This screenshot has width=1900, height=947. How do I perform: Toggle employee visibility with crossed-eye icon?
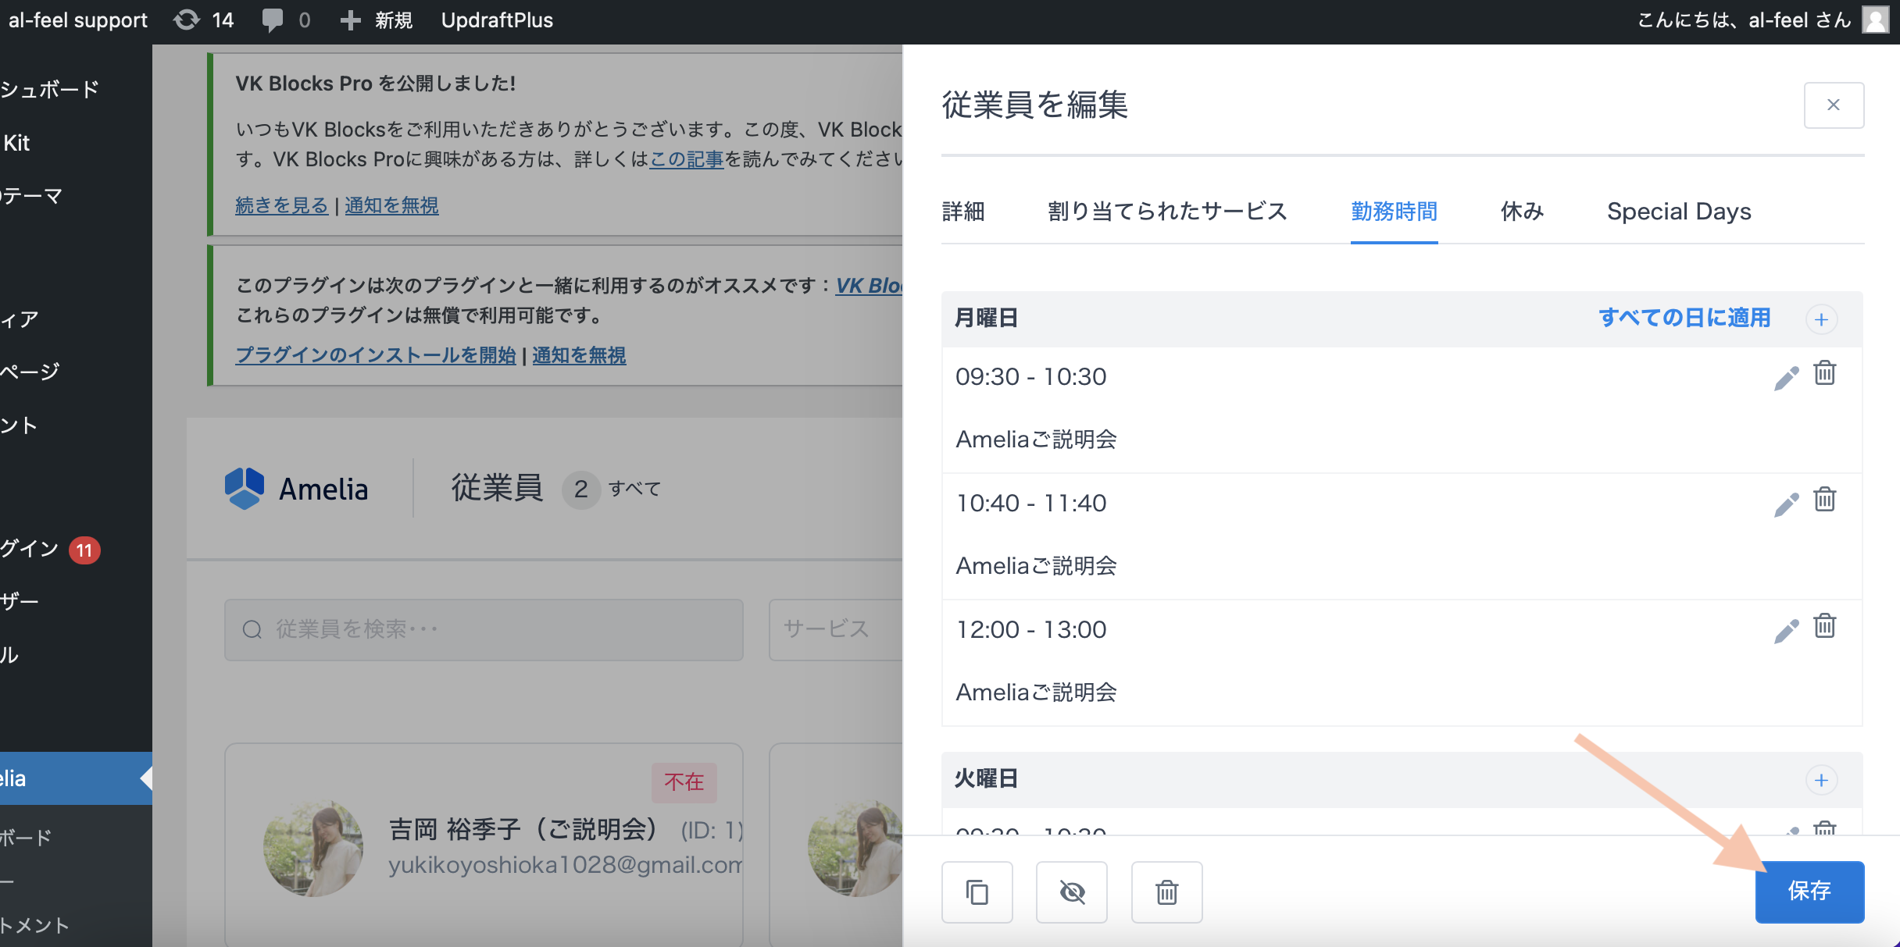click(1072, 892)
